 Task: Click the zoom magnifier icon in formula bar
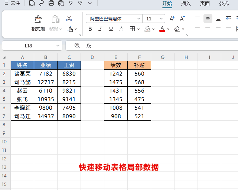point(77,46)
